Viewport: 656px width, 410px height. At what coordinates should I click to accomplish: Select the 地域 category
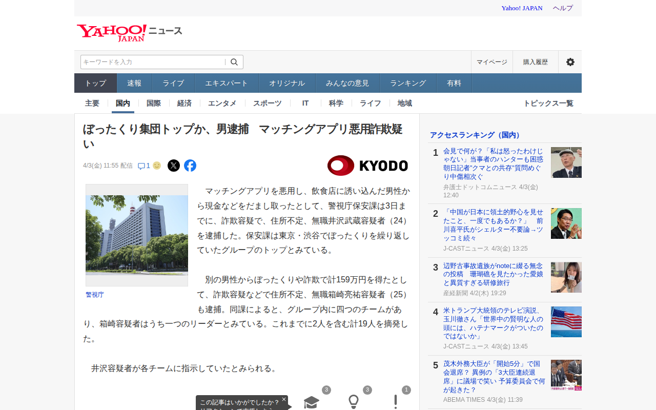click(405, 103)
